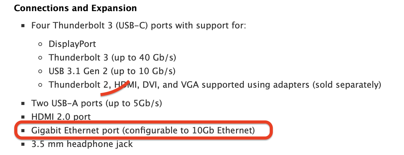Click the circle bullet beside DisplayPort

pos(40,44)
